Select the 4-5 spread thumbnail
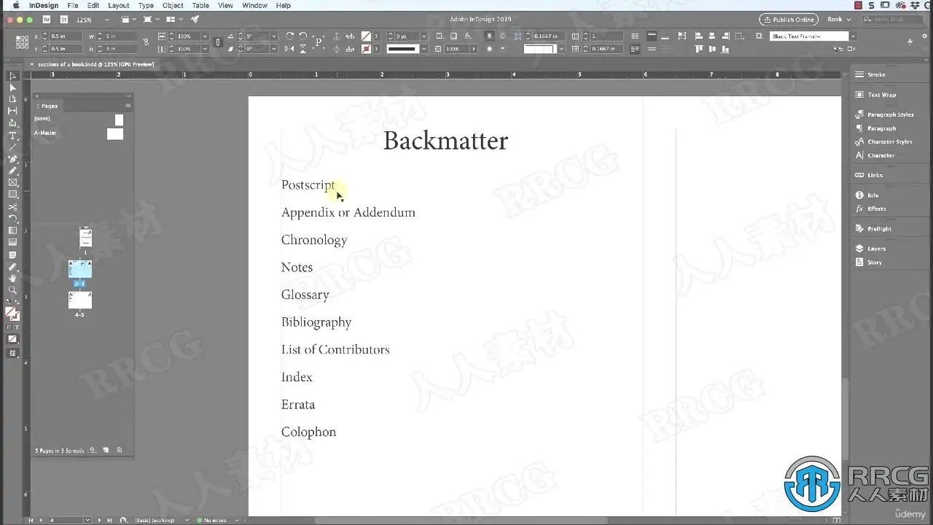Image resolution: width=933 pixels, height=525 pixels. pos(80,300)
